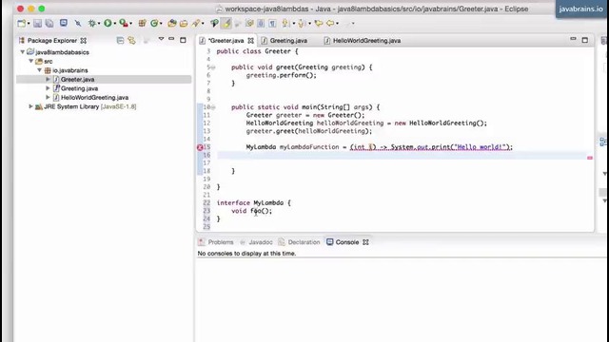This screenshot has height=342, width=609.
Task: Launch the Debug bug icon
Action: click(x=92, y=23)
